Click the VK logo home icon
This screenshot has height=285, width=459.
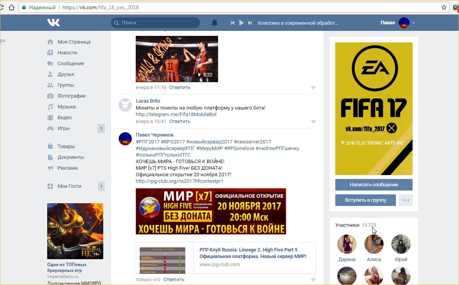53,23
